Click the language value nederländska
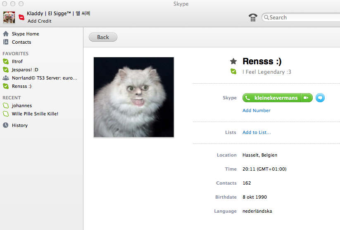Viewport: 340px width, 230px height. coord(257,211)
